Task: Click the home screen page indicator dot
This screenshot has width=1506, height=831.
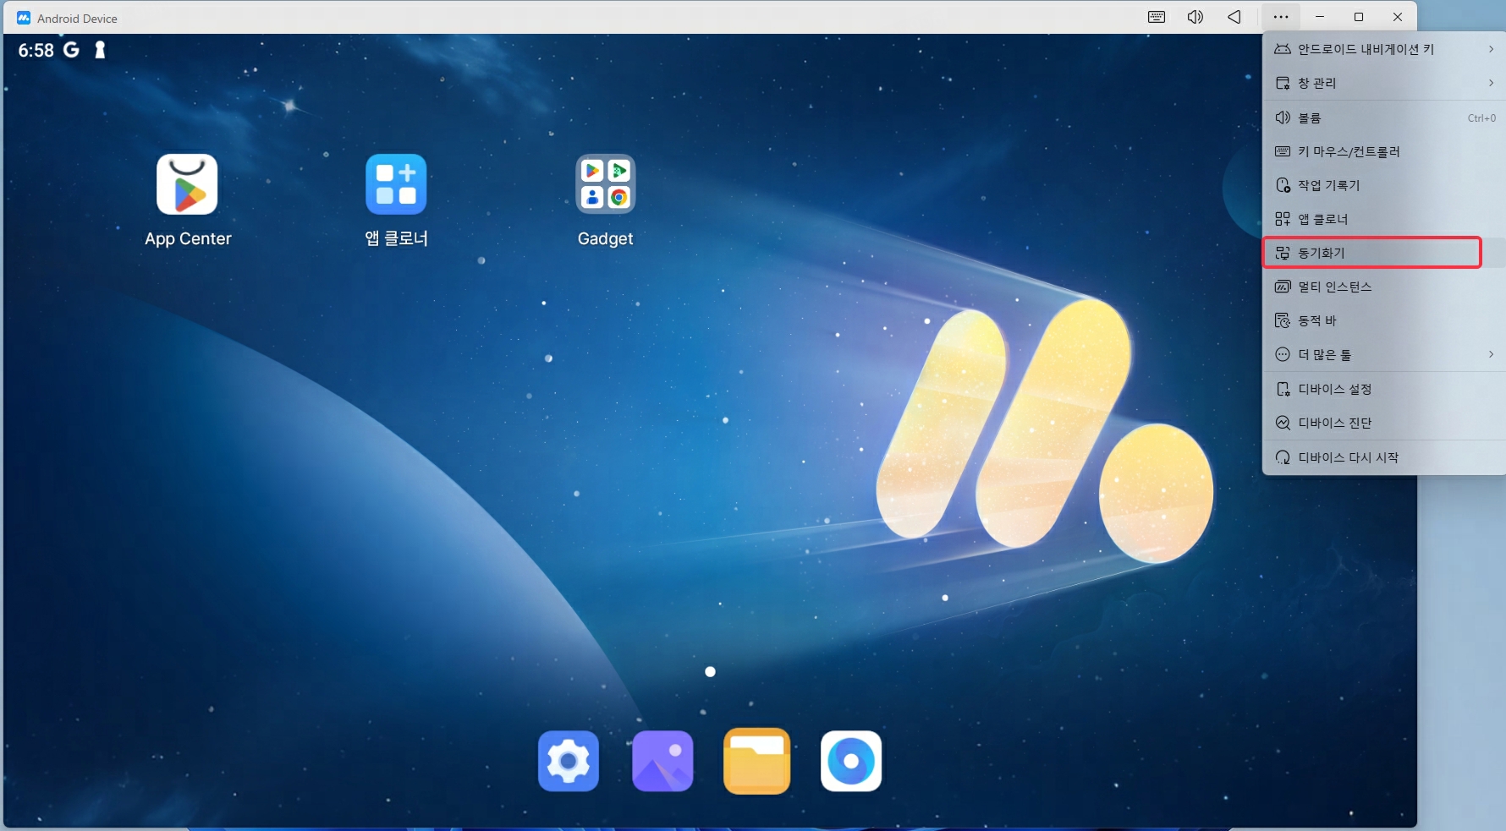Action: (x=711, y=672)
